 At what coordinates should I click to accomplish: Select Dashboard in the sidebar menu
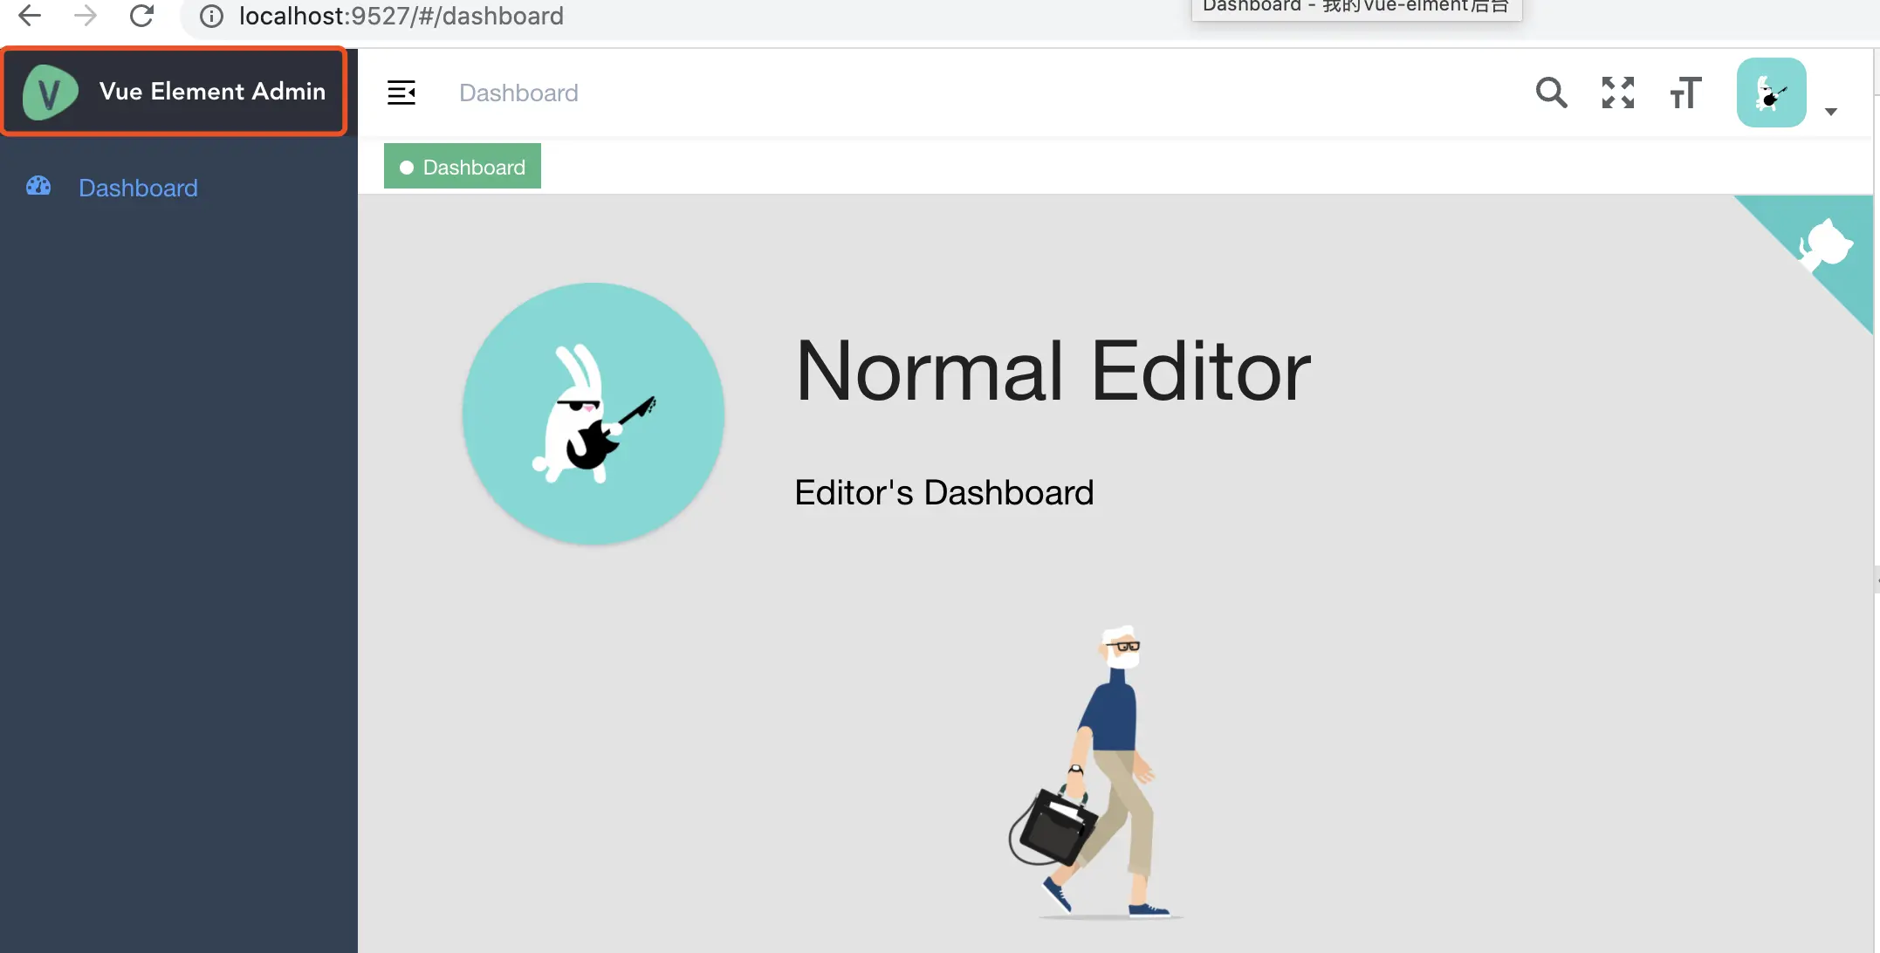[x=138, y=188]
